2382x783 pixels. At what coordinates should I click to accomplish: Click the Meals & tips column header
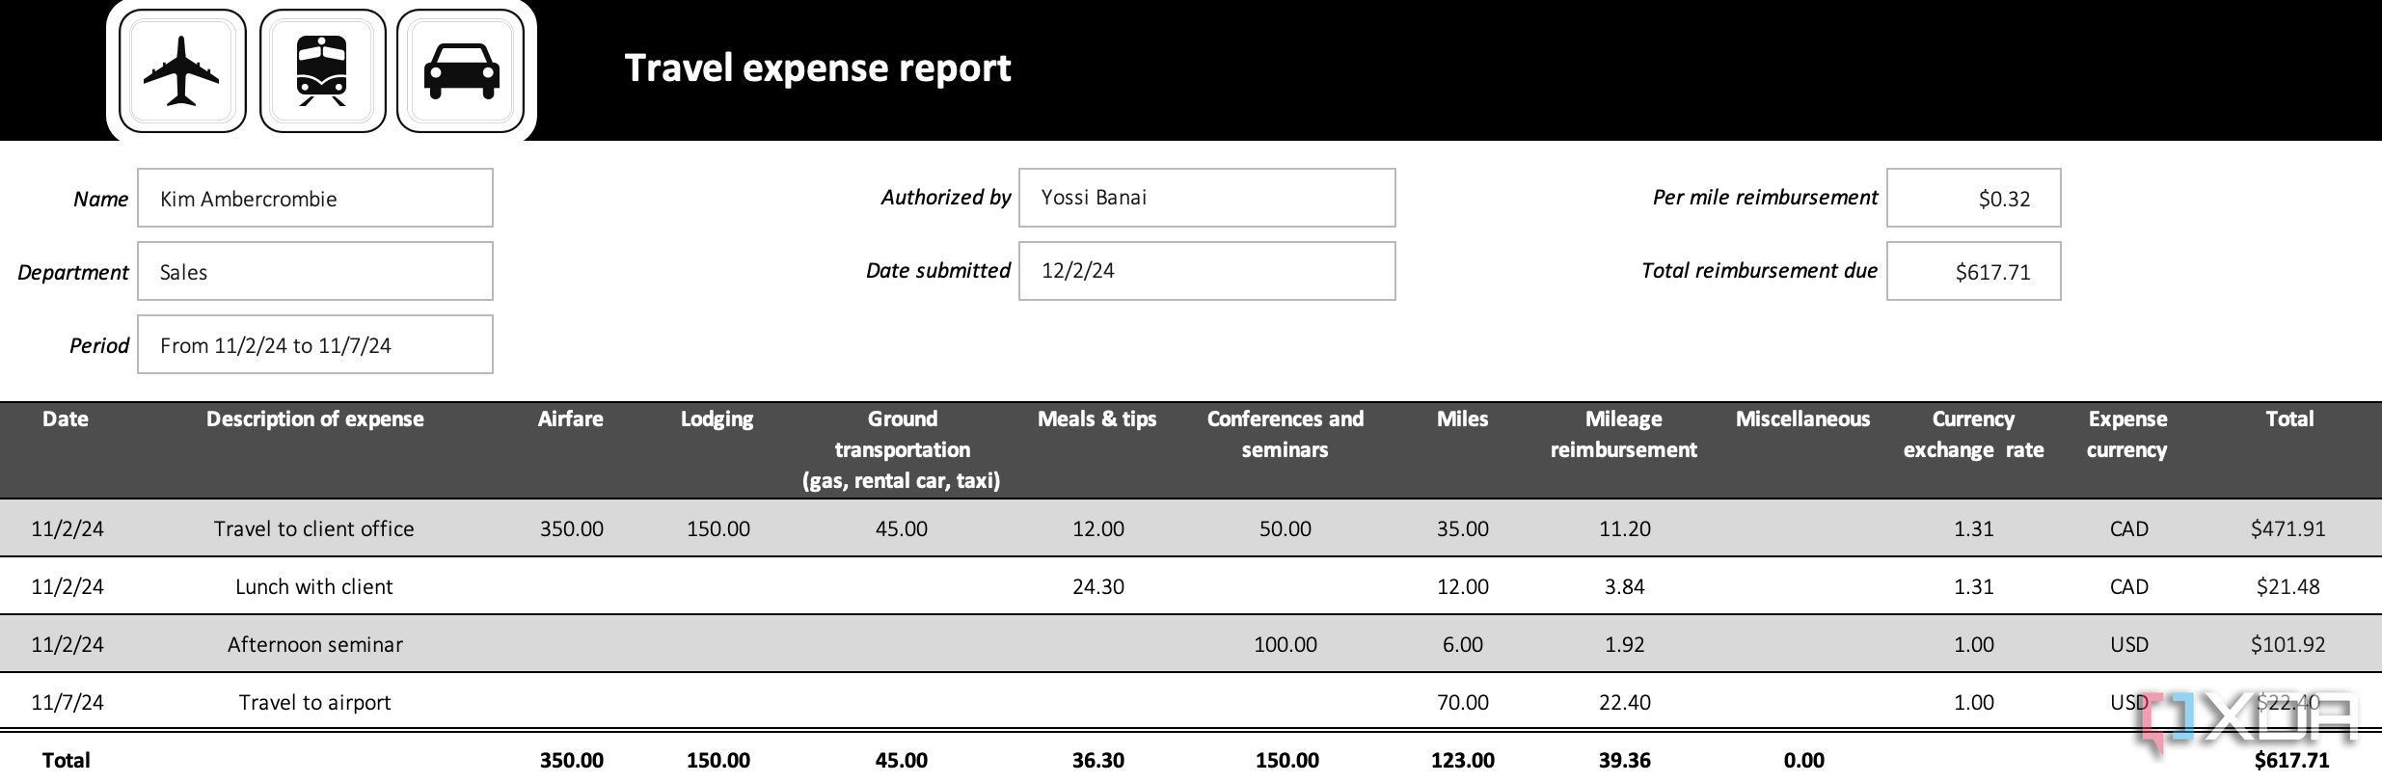[x=1097, y=418]
